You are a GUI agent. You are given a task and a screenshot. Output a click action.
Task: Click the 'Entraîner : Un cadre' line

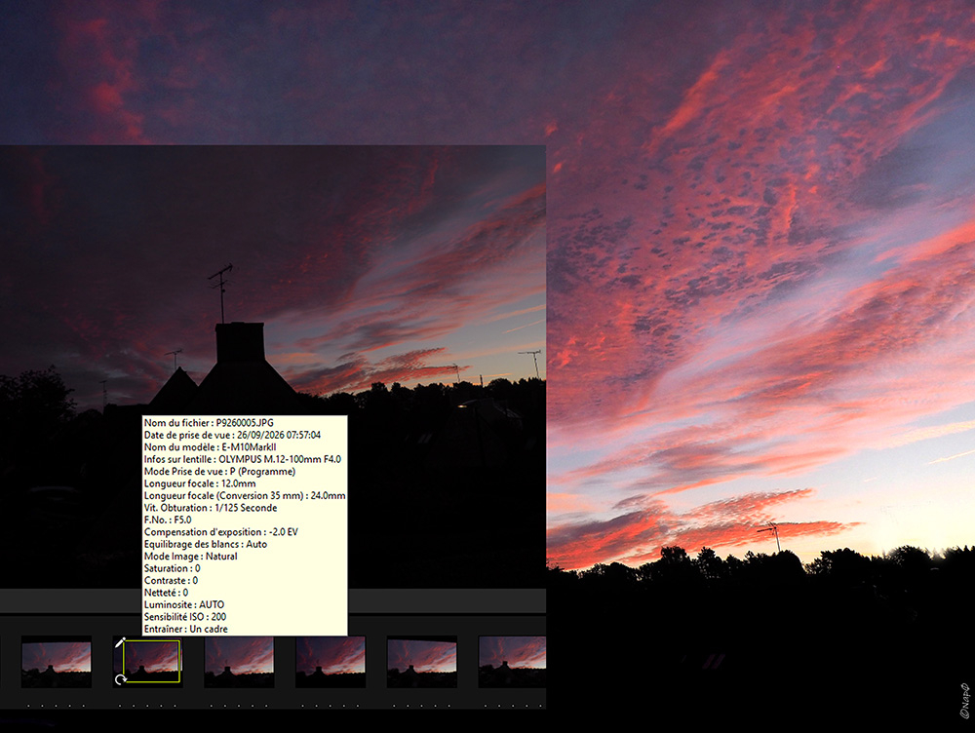point(186,629)
